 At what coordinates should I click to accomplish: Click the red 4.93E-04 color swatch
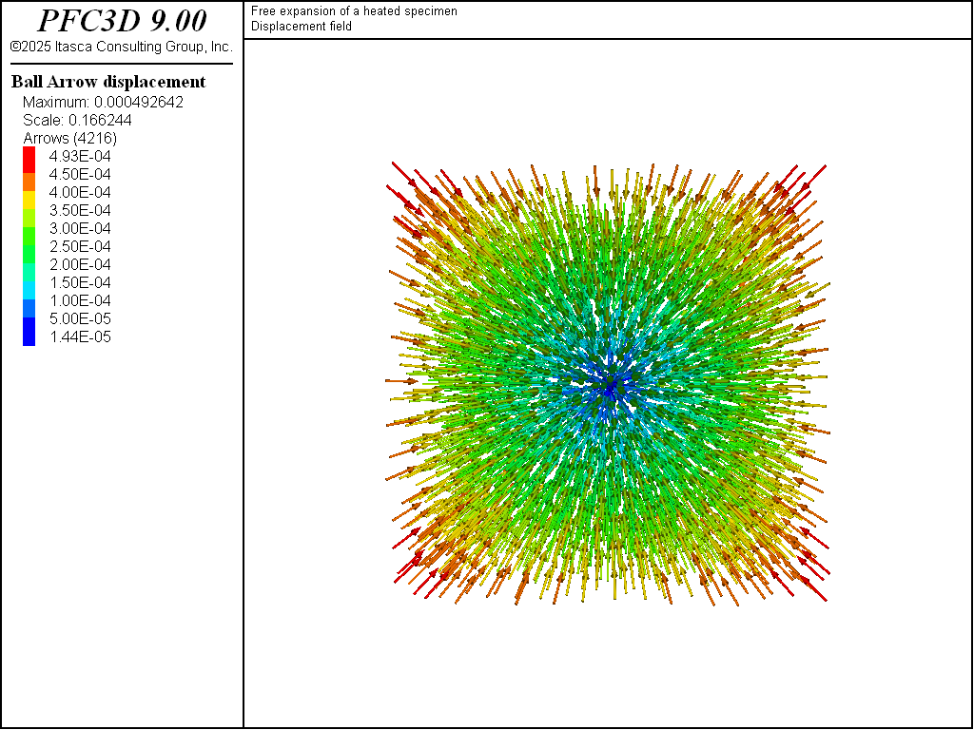tap(29, 160)
